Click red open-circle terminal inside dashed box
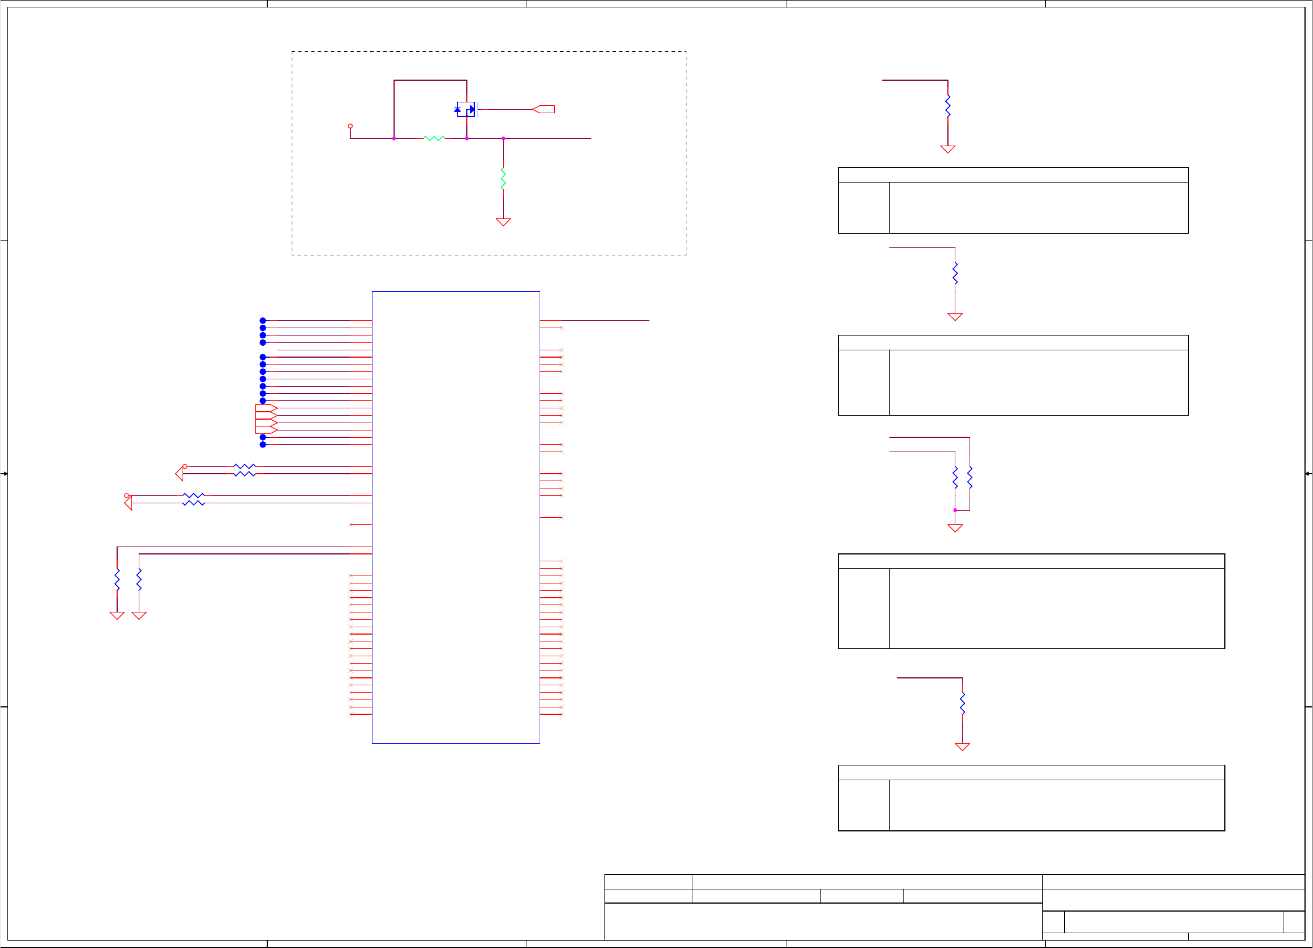The width and height of the screenshot is (1313, 948). click(x=350, y=126)
